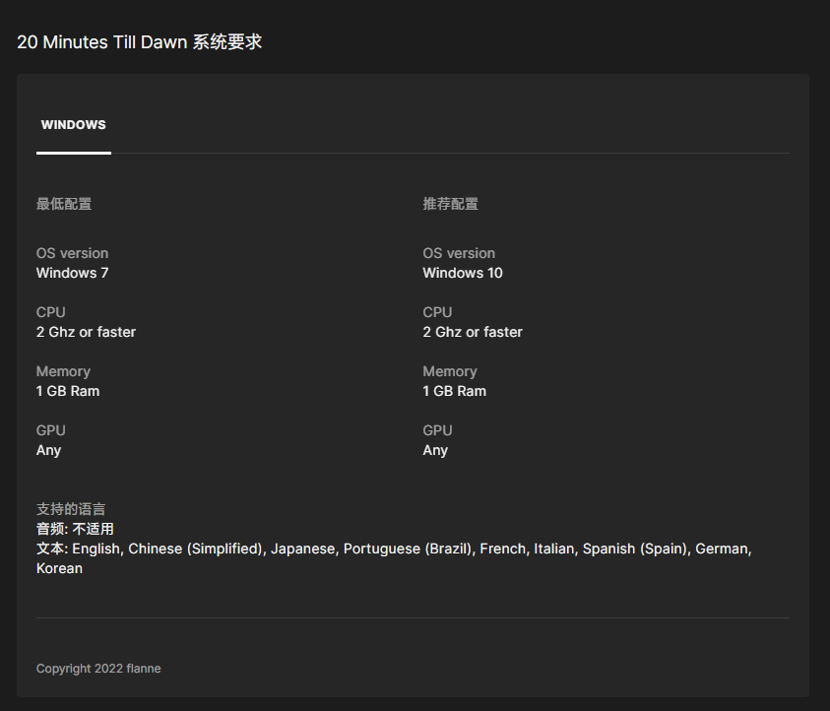Click the '音频: 不适用' line
Viewport: 830px width, 711px height.
point(75,529)
